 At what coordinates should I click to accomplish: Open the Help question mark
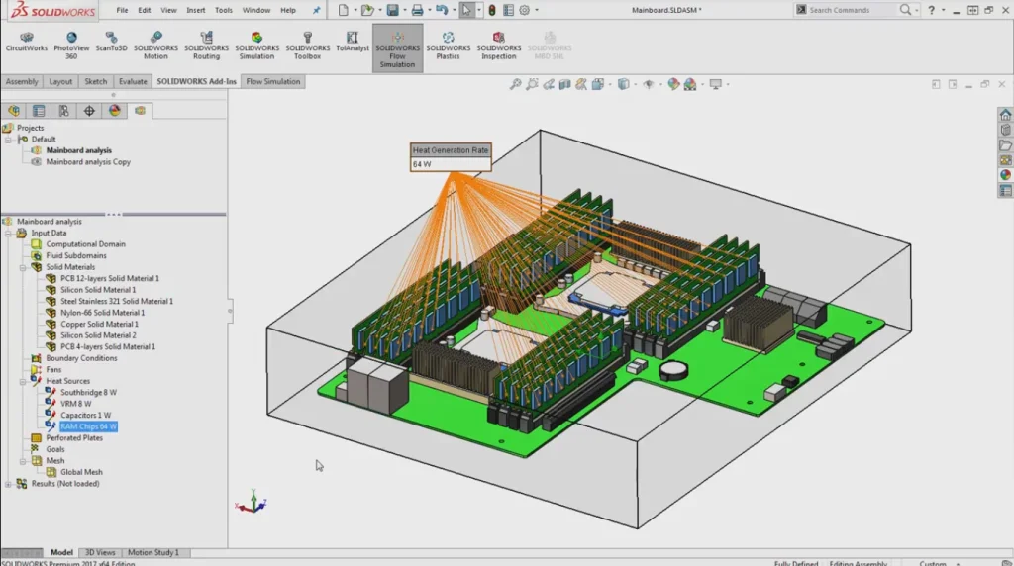(x=931, y=10)
